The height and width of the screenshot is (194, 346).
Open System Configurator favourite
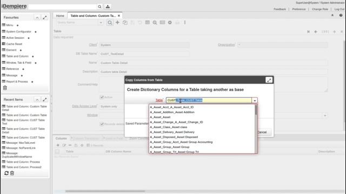[19, 31]
